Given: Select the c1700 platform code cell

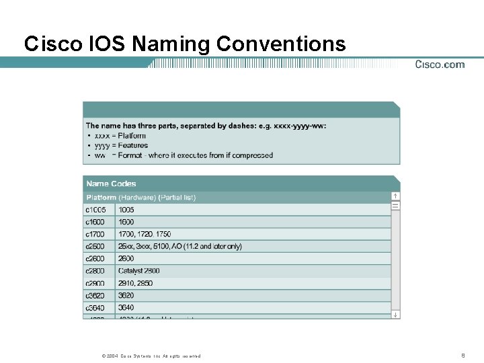Looking at the screenshot, I should click(x=99, y=235).
